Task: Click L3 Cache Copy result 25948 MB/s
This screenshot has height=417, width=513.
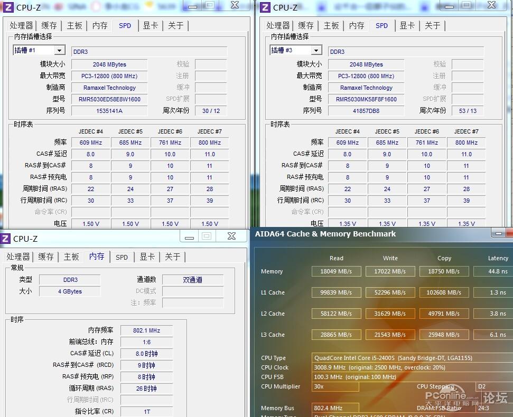Action: [444, 335]
